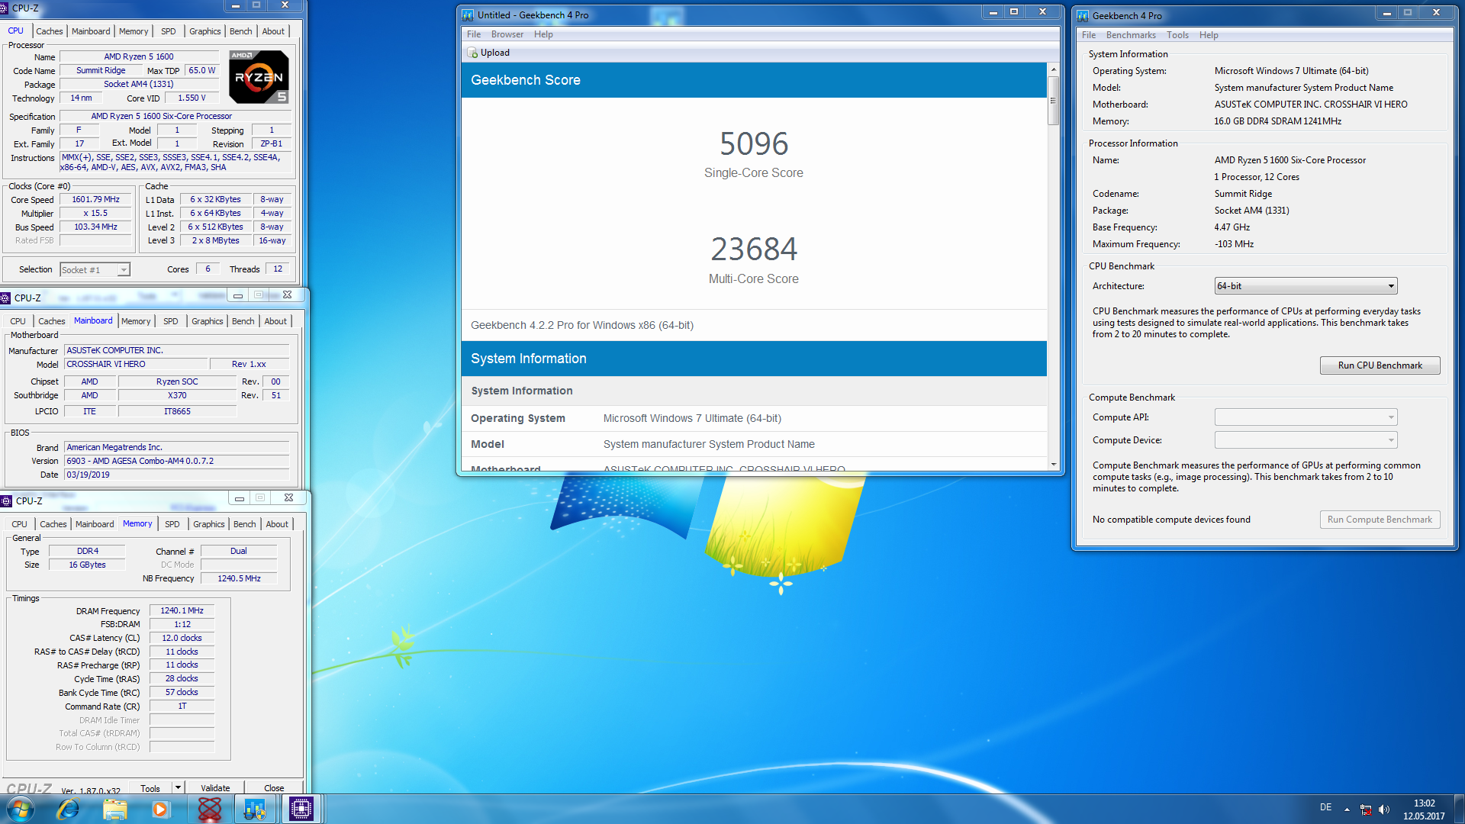
Task: Select SPD tab in the Mainboard CPU-Z window
Action: tap(171, 321)
